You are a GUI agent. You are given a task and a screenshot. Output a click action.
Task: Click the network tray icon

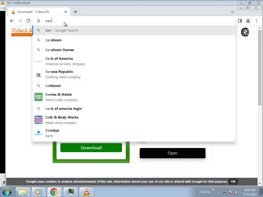pyautogui.click(x=224, y=192)
